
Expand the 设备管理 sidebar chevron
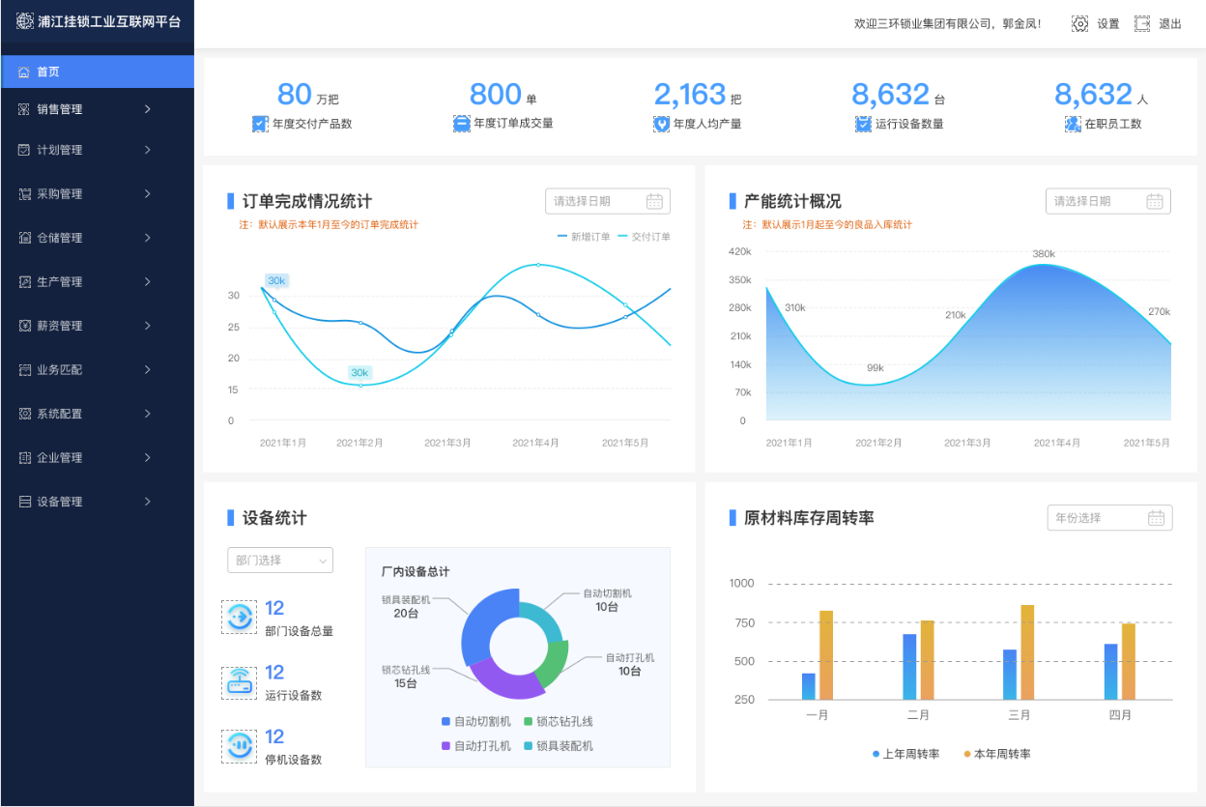(148, 502)
